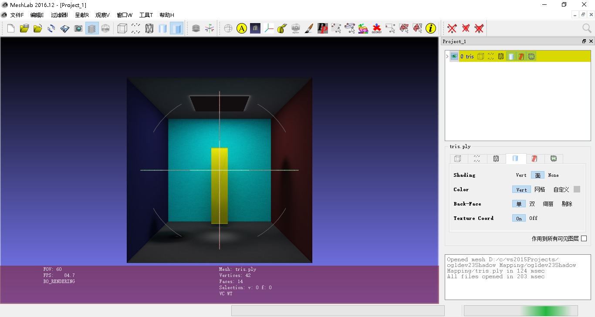Toggle points icon in tris layer row
The image size is (595, 317).
pyautogui.click(x=491, y=56)
